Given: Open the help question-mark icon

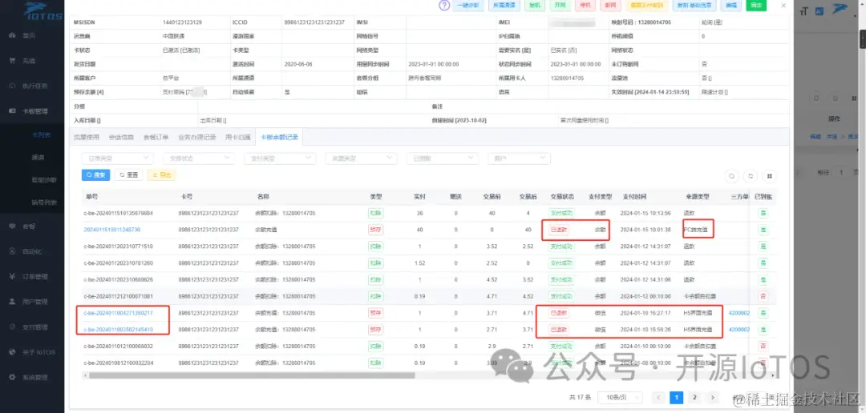Looking at the screenshot, I should (444, 5).
